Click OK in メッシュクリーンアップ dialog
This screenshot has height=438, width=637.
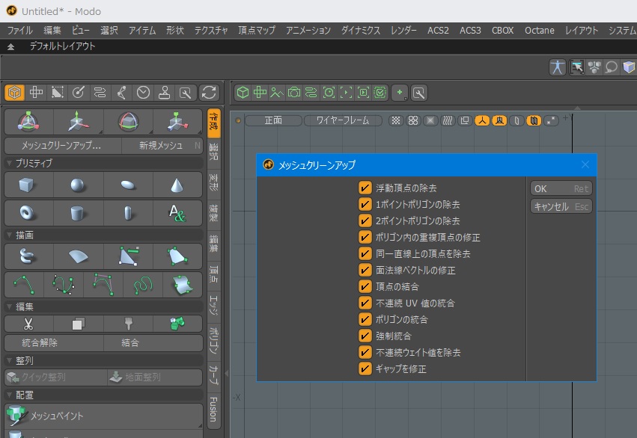point(561,188)
